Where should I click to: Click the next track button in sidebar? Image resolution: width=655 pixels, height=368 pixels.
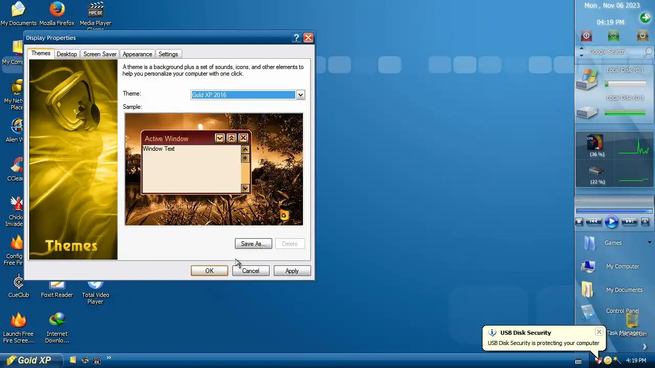point(629,221)
